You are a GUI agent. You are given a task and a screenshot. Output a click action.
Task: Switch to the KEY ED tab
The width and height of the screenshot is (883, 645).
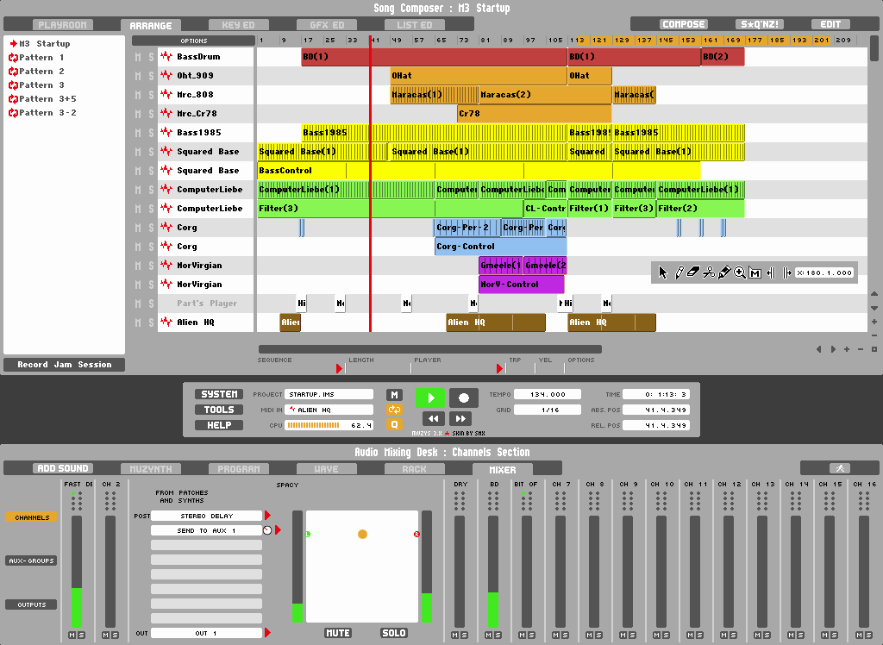point(238,25)
